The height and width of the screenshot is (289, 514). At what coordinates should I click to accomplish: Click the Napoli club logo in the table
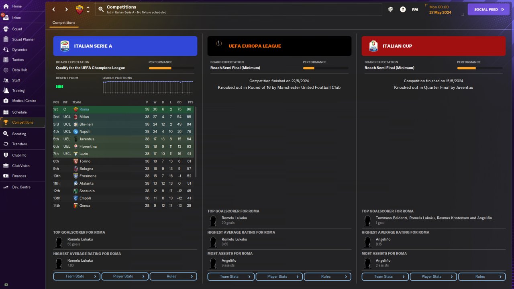pos(75,132)
